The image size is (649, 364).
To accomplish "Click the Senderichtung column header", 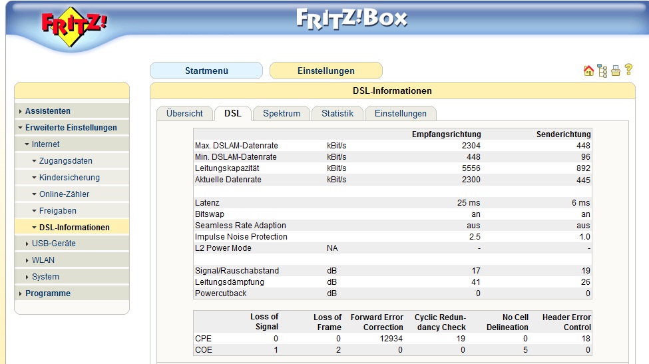I will pos(563,134).
